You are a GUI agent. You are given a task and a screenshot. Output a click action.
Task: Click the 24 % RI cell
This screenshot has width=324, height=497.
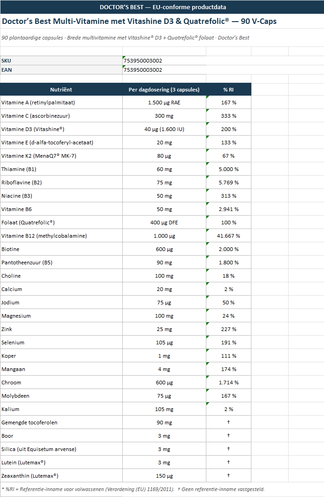tap(229, 315)
